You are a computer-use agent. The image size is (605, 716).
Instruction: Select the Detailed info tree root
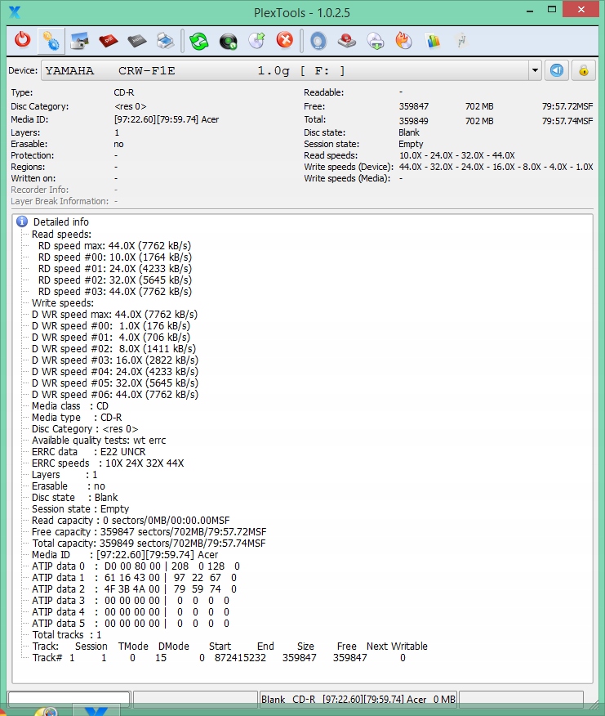pyautogui.click(x=61, y=222)
